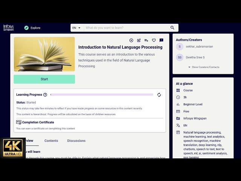Viewport: 241px width, 181px height.
Task: Click the Learning Progress help icon
Action: (45, 95)
